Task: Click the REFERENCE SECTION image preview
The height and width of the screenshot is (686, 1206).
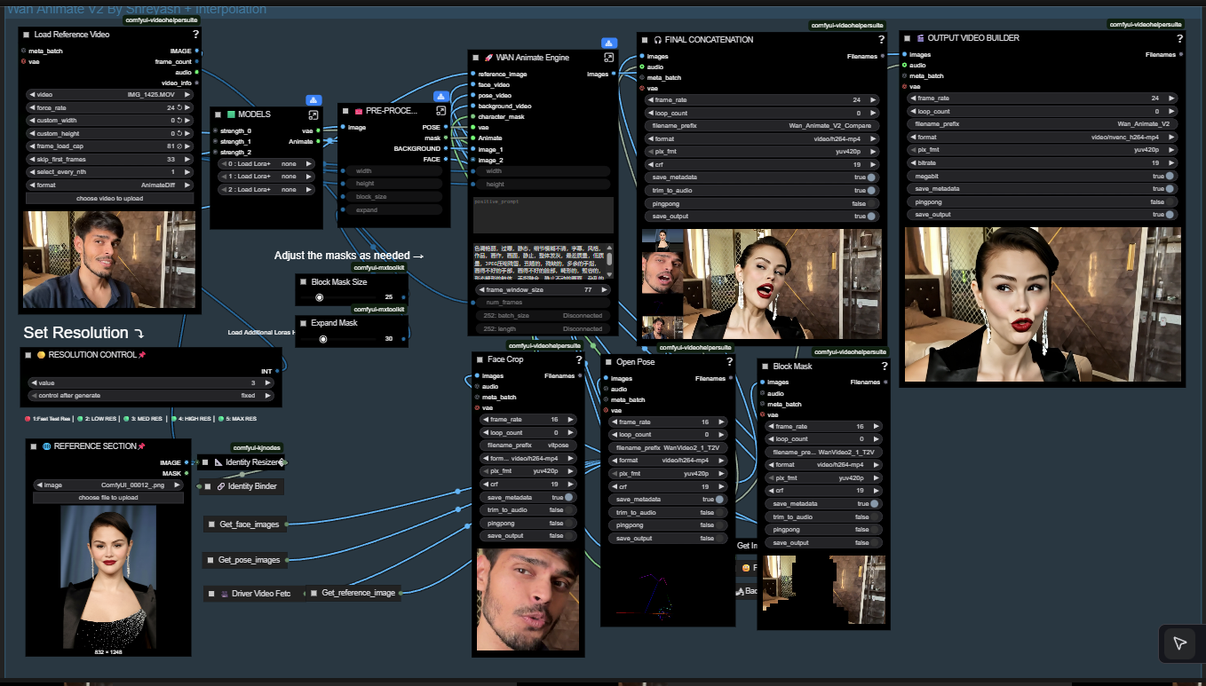Action: pyautogui.click(x=108, y=577)
